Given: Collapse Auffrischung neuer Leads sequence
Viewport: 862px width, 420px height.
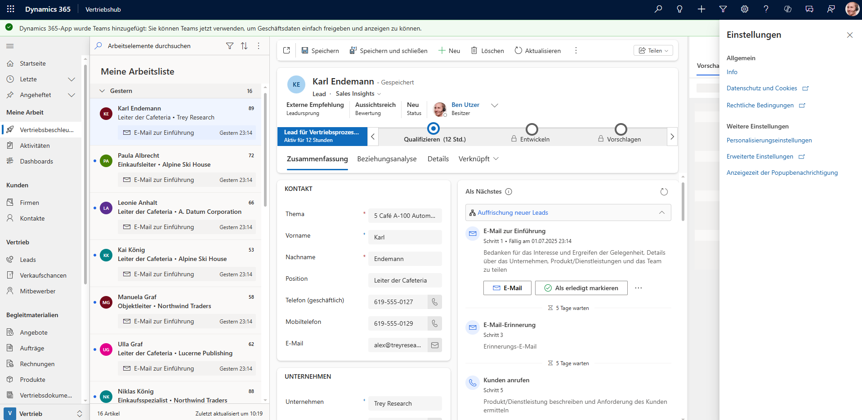Looking at the screenshot, I should (x=661, y=212).
